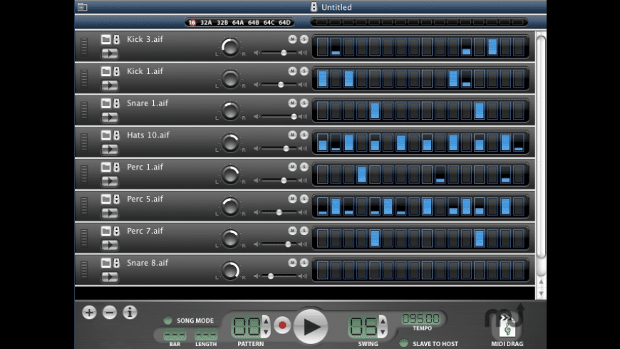Open the info button
620x349 pixels.
click(x=130, y=312)
